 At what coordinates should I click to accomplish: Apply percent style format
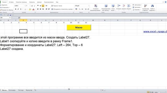(x=80, y=9)
